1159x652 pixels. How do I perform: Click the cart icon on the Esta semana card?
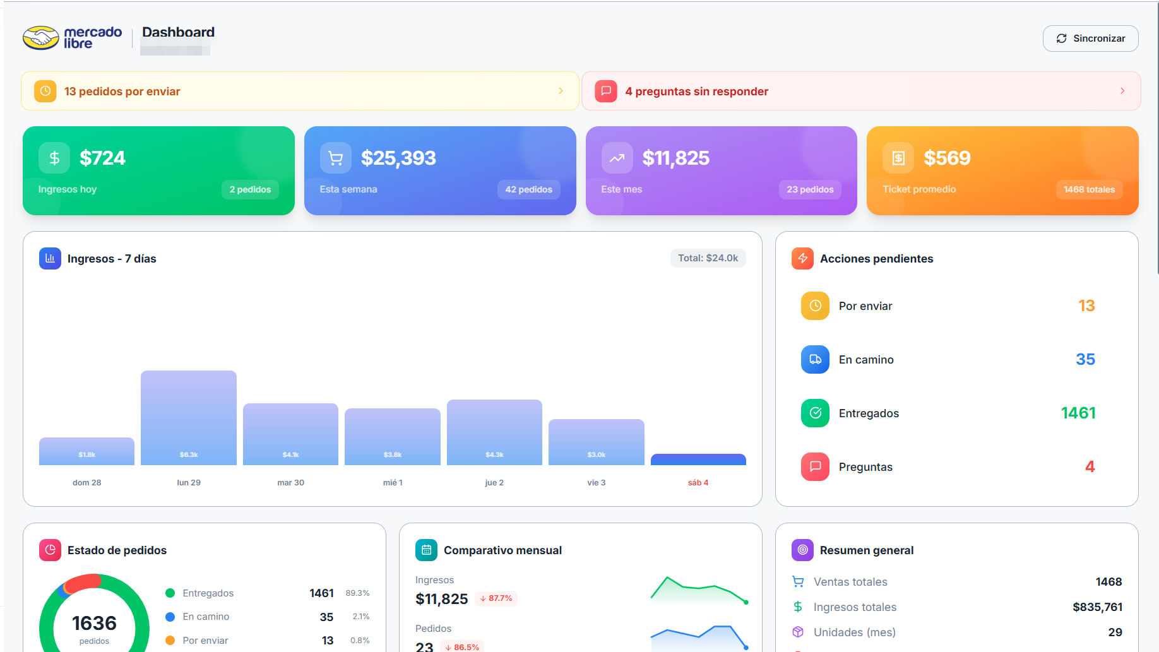coord(336,158)
